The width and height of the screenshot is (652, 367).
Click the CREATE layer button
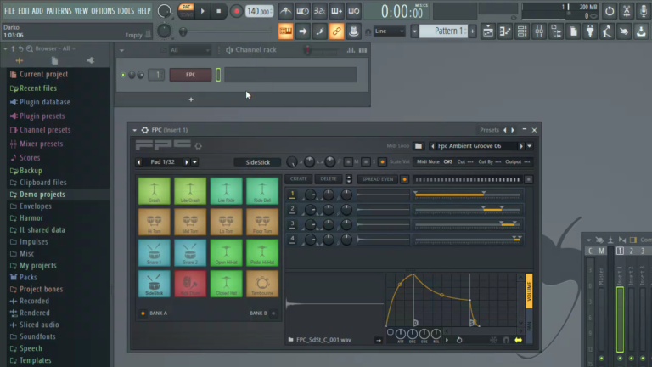[299, 179]
